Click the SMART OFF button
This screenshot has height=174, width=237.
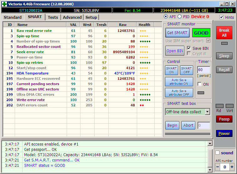(x=187, y=70)
